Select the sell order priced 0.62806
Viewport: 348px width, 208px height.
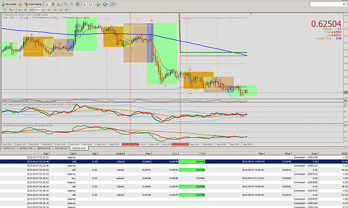(174, 161)
